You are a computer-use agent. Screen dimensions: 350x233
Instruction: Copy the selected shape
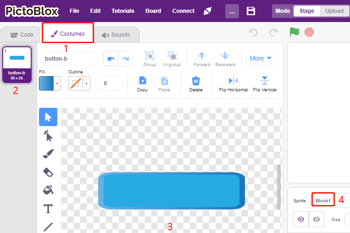point(142,84)
